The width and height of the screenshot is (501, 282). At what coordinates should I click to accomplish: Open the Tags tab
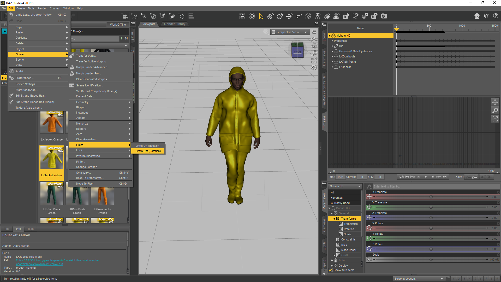click(31, 229)
